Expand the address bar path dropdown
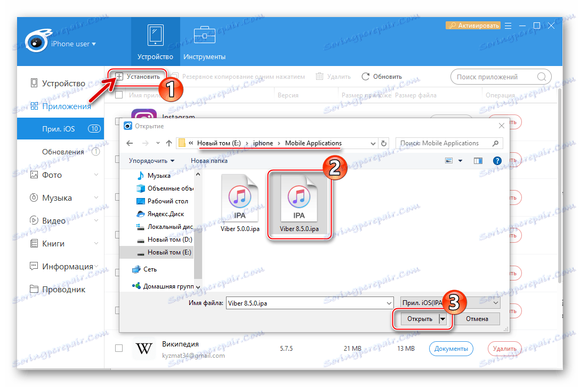The width and height of the screenshot is (580, 387). pos(373,144)
